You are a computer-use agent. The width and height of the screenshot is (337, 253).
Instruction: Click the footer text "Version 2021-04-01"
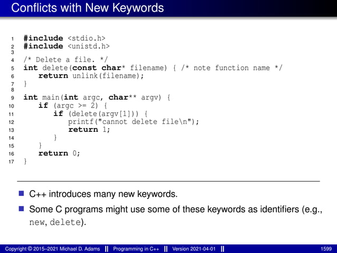[x=194, y=249]
